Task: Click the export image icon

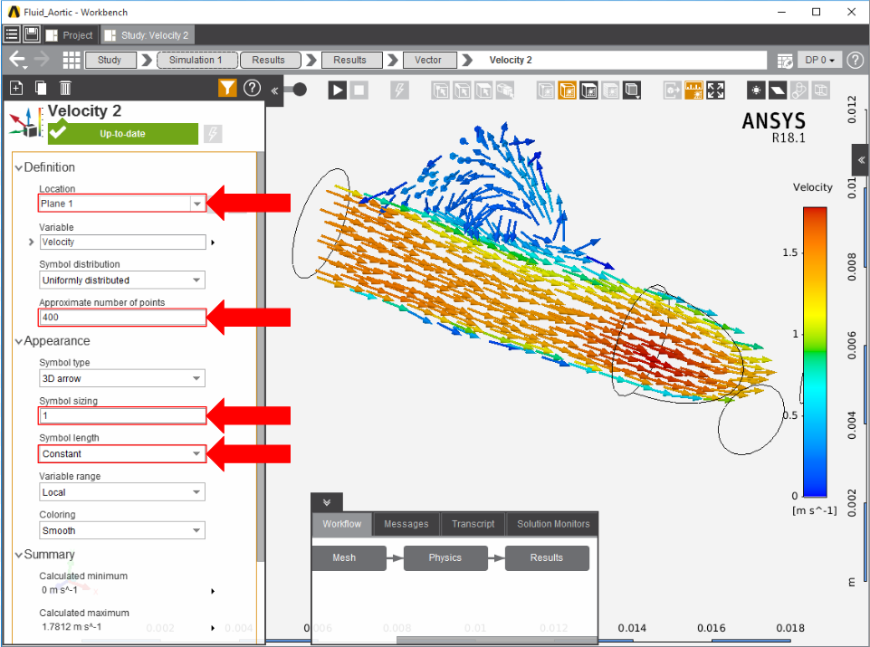Action: (x=672, y=90)
